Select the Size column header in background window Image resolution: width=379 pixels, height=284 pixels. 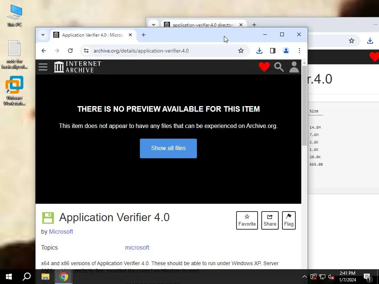click(314, 111)
